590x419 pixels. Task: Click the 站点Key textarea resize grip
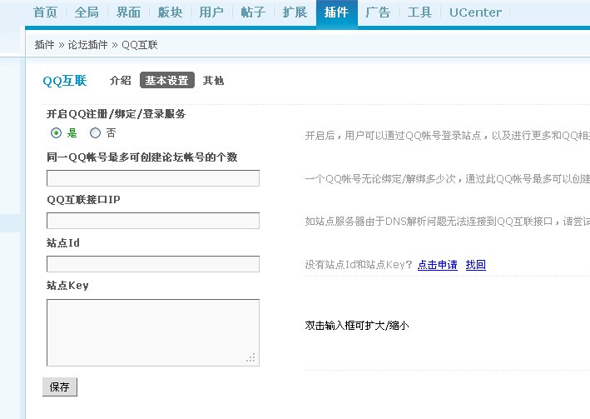tap(251, 358)
